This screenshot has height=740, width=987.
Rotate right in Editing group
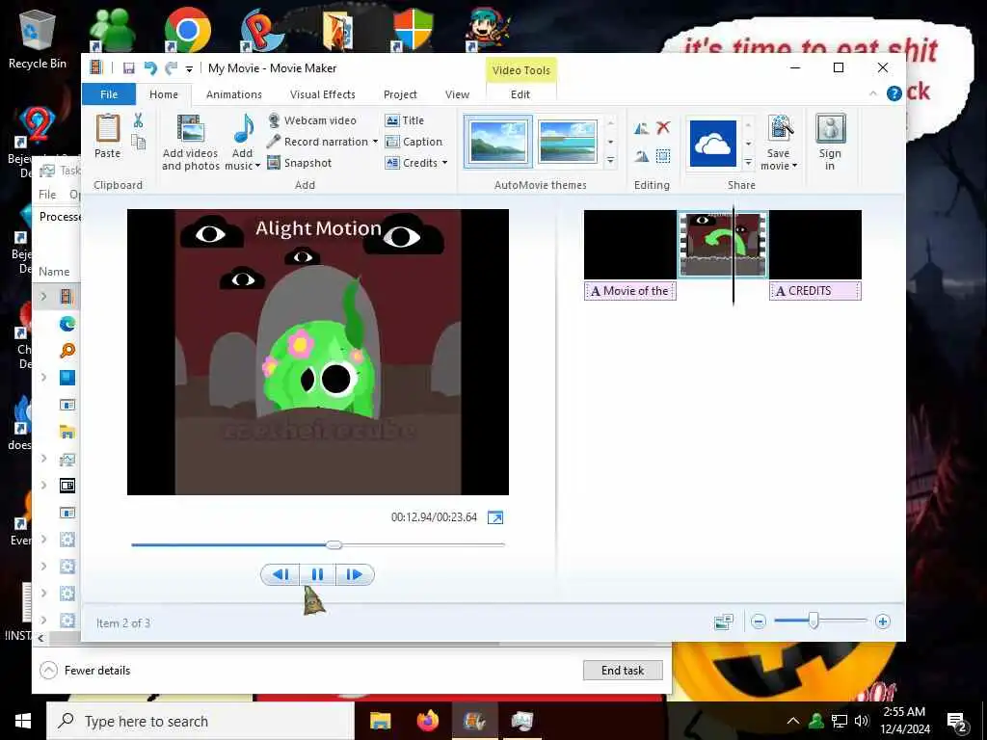coord(641,156)
